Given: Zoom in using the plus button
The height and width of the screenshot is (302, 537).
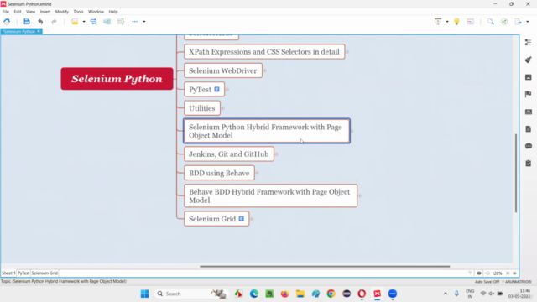Looking at the screenshot, I should point(508,273).
